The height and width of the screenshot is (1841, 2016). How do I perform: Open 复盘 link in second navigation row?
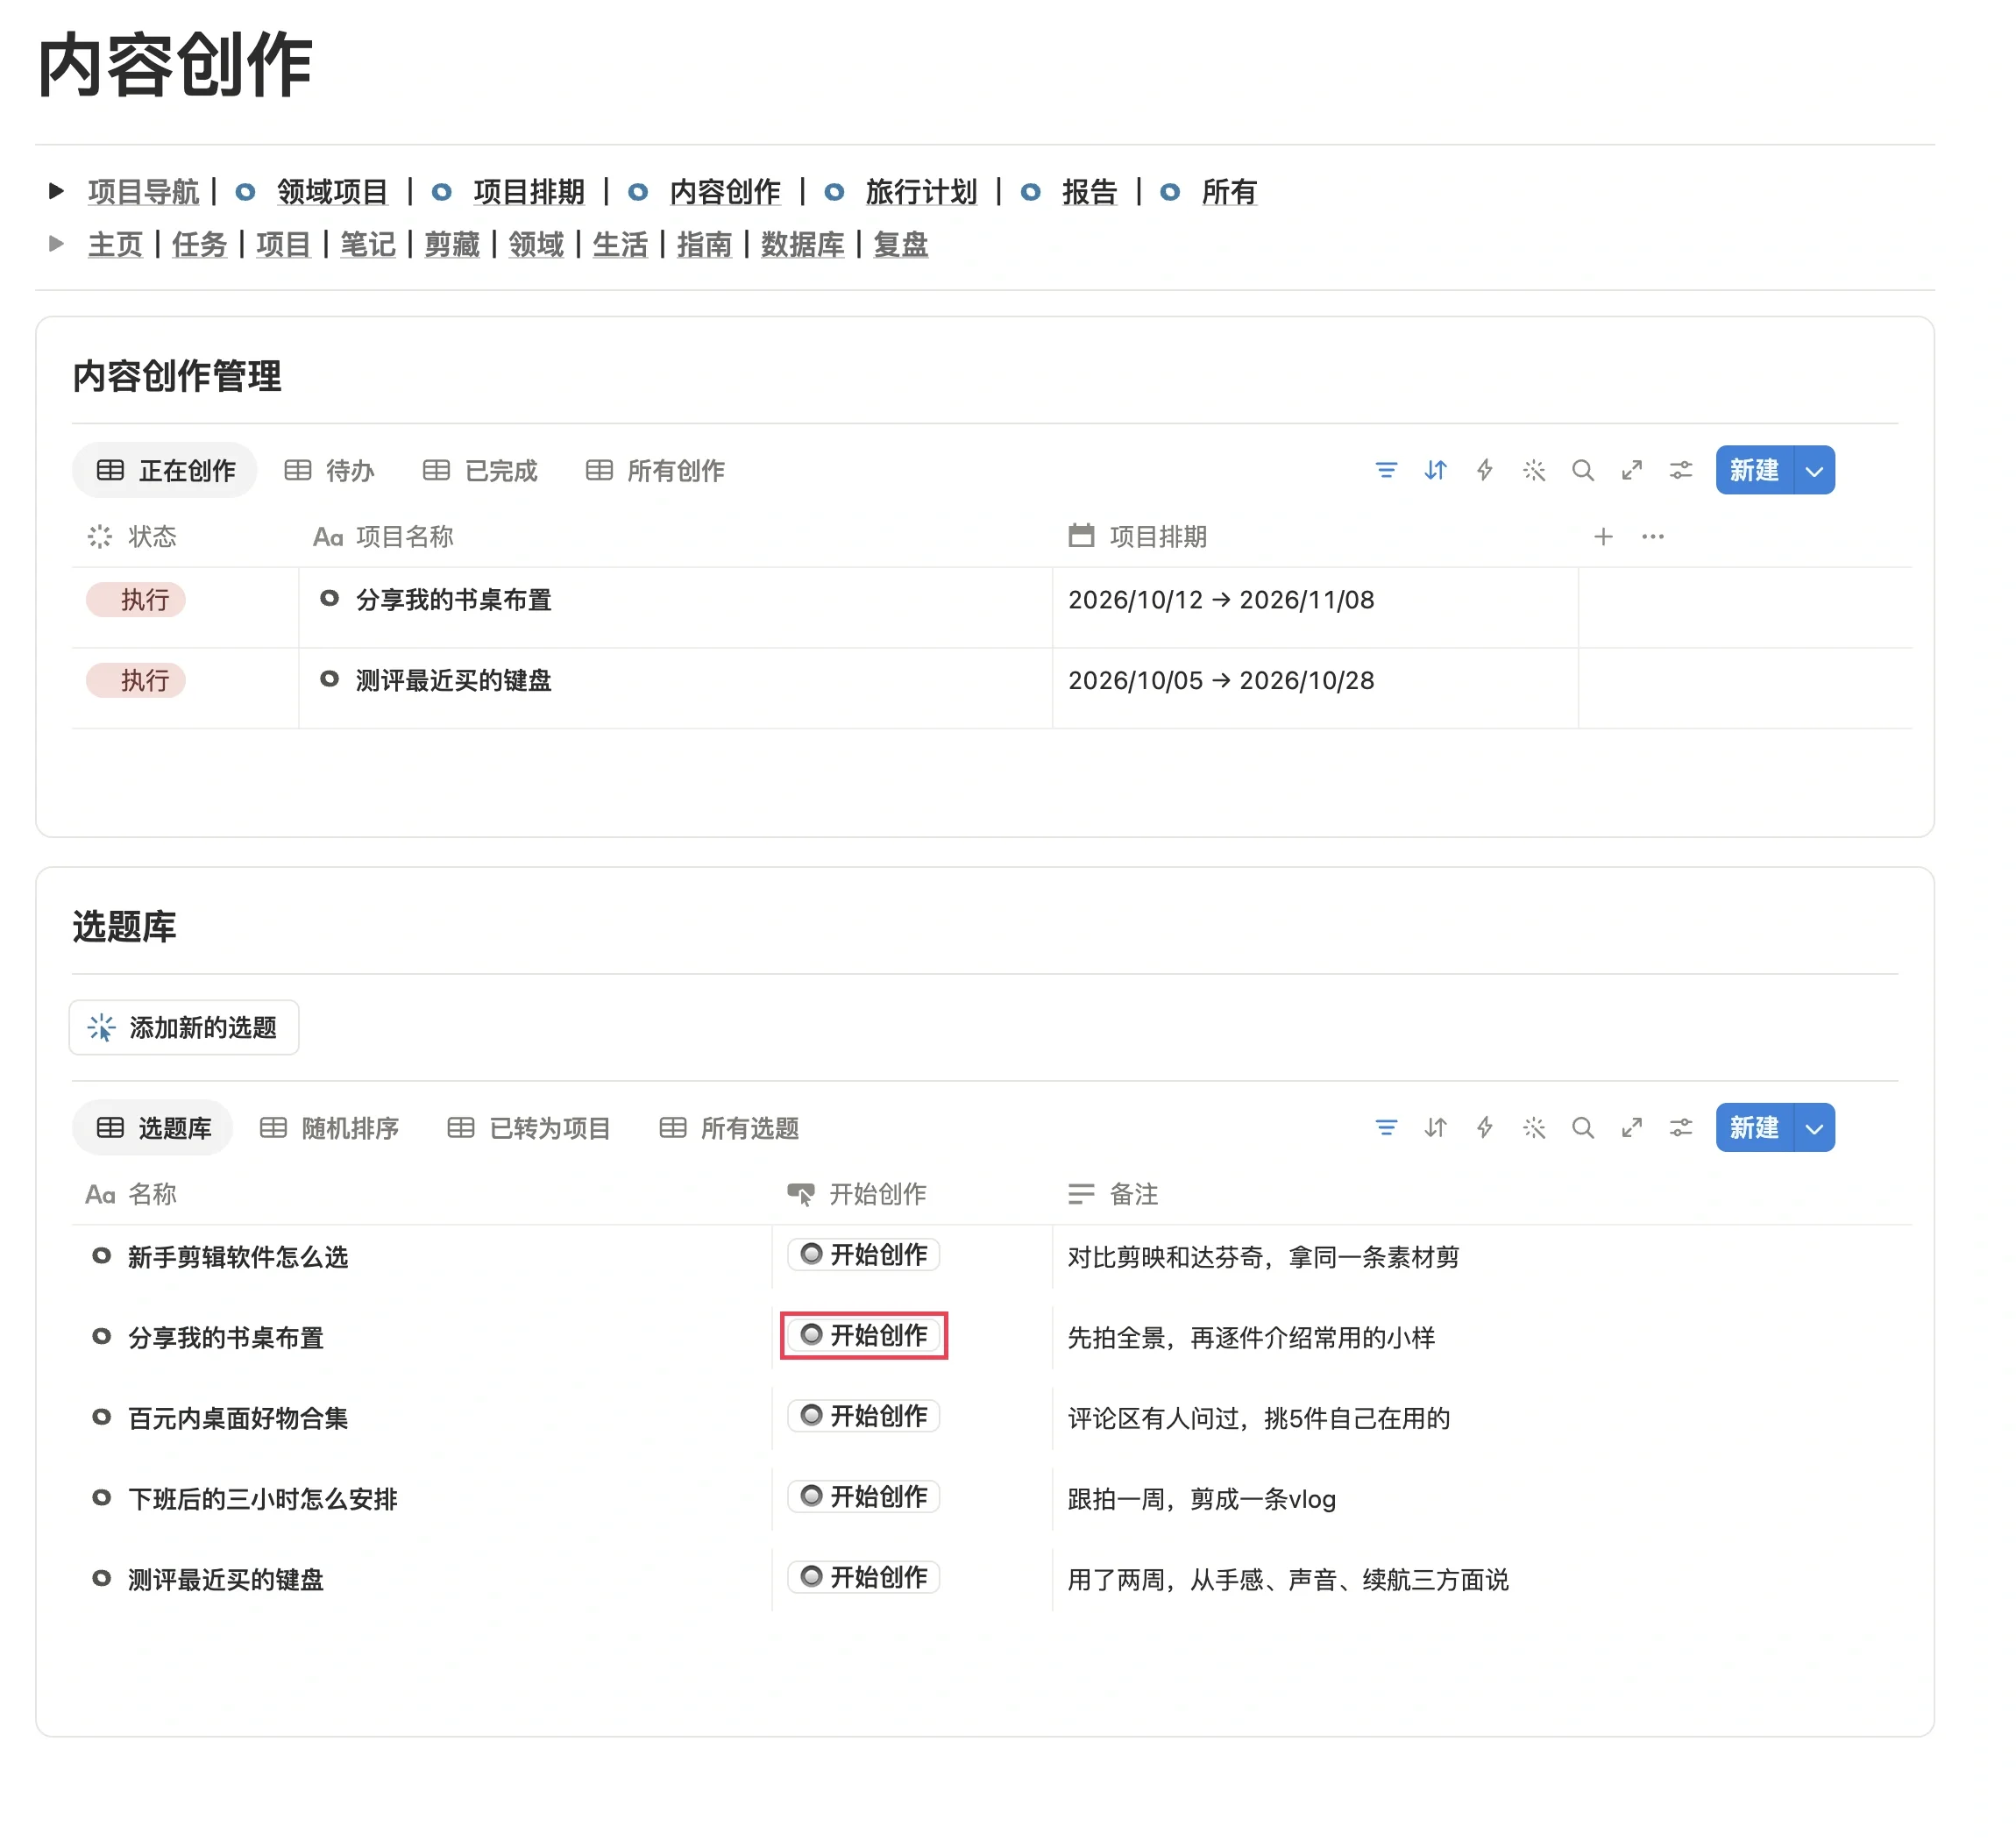point(900,244)
